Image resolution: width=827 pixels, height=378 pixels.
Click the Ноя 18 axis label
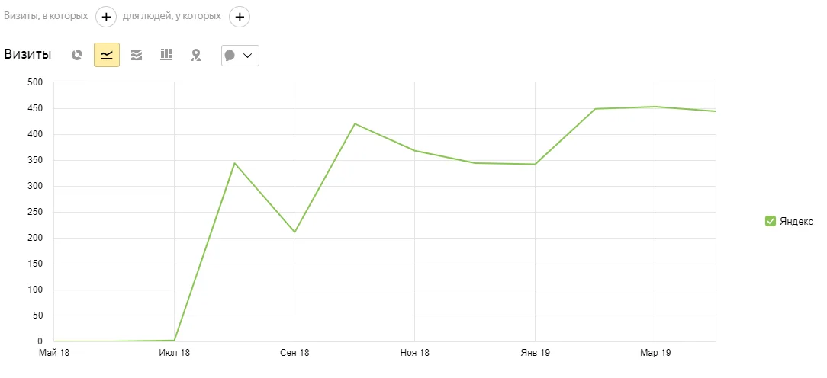click(414, 353)
